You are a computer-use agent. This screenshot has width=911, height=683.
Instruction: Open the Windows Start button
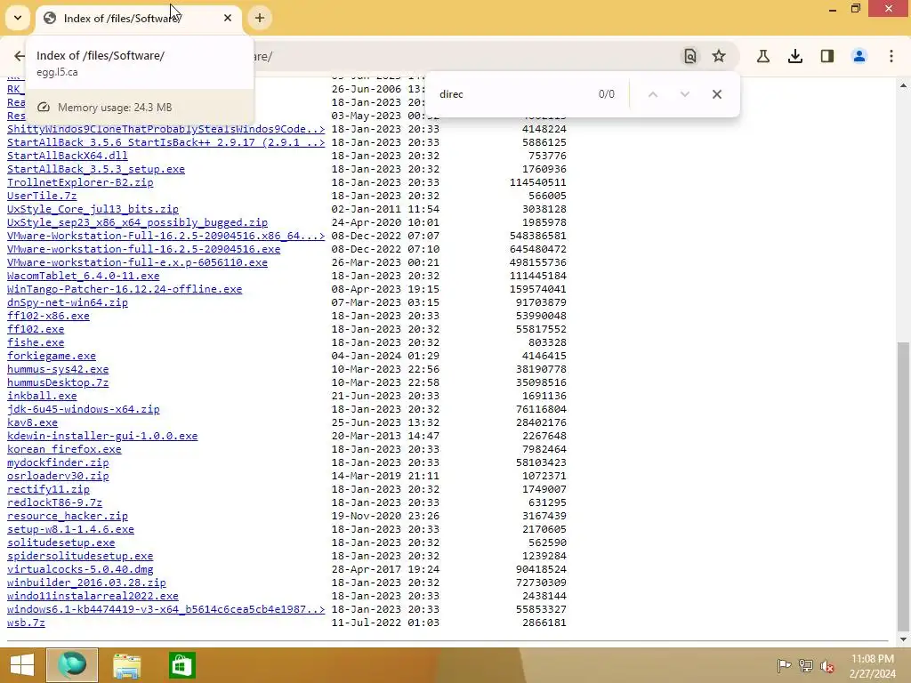click(22, 665)
